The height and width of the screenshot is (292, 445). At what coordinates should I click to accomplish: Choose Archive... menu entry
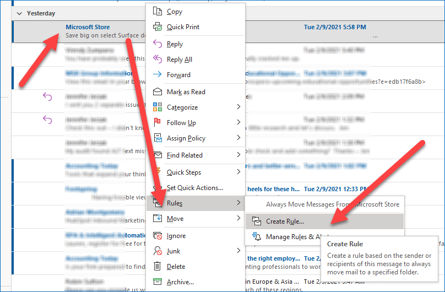(x=196, y=282)
